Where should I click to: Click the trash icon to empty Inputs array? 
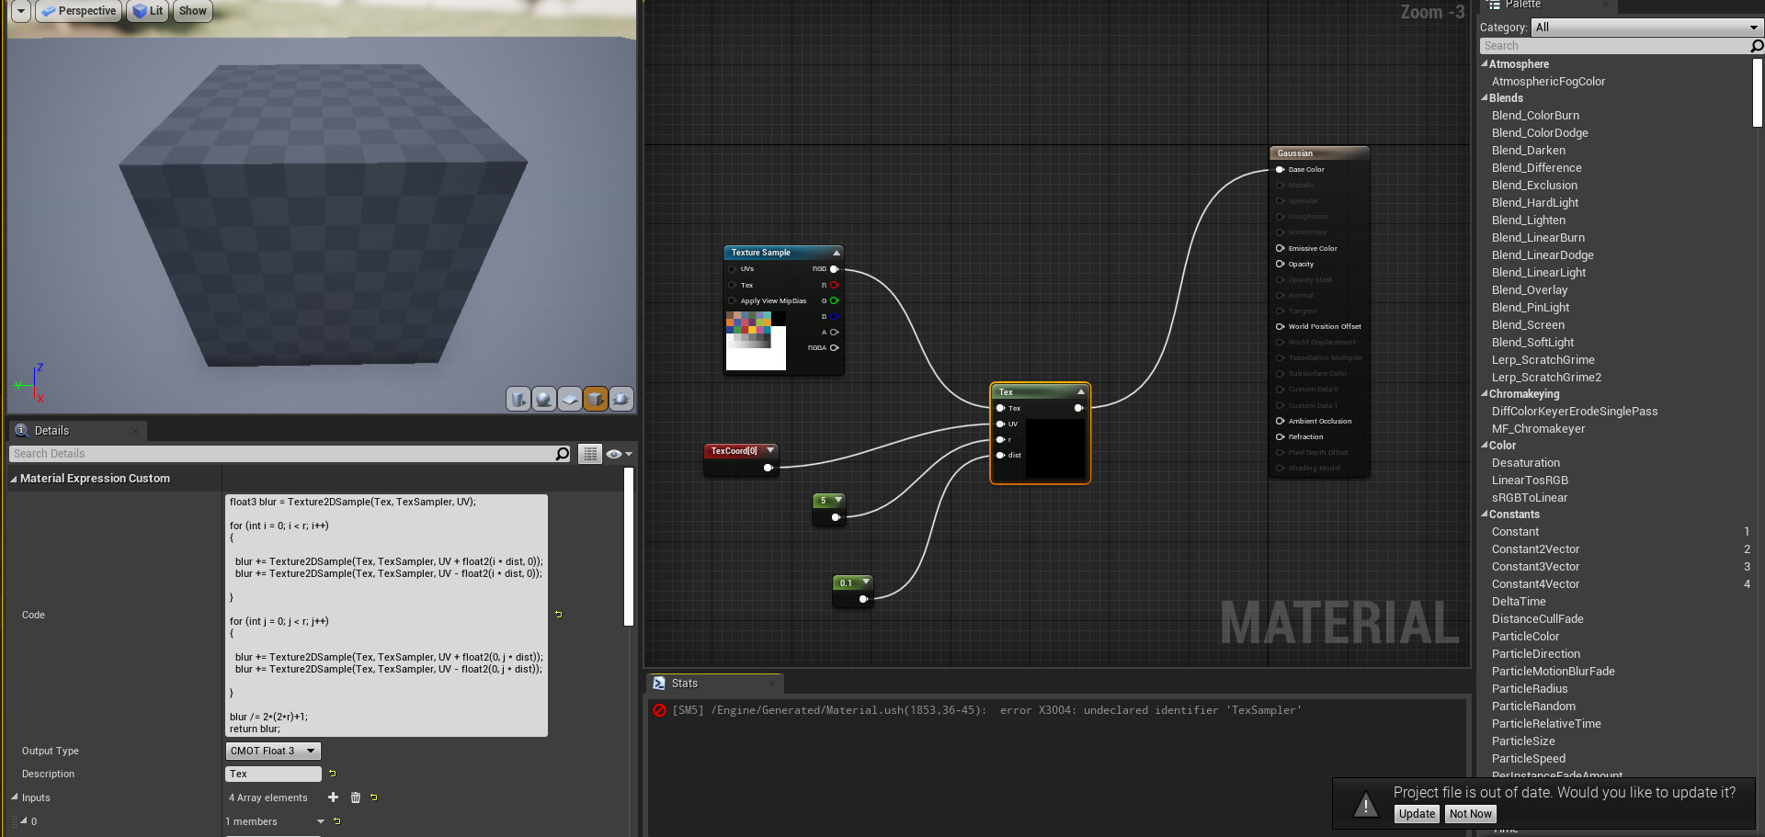click(356, 797)
